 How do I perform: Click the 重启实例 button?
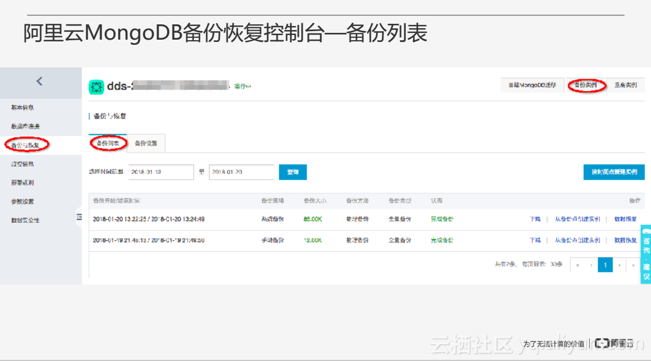[626, 85]
